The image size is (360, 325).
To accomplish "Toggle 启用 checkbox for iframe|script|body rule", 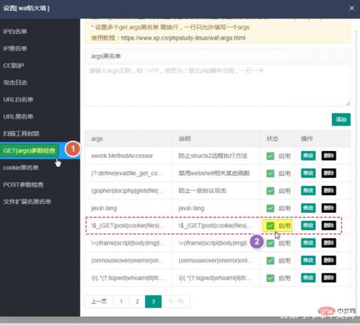I will pyautogui.click(x=271, y=243).
